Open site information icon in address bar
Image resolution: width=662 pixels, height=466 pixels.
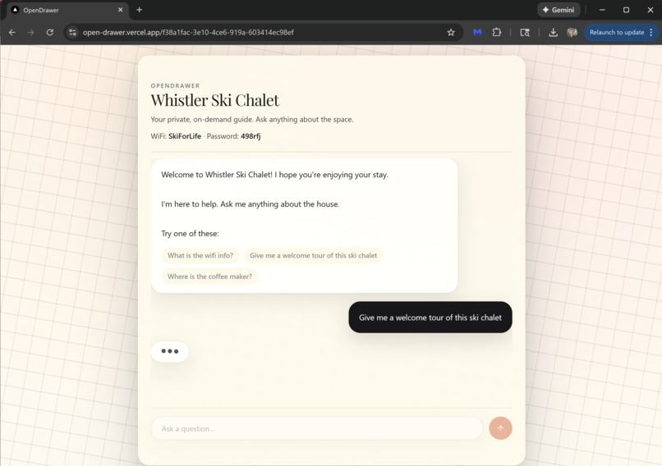tap(72, 33)
